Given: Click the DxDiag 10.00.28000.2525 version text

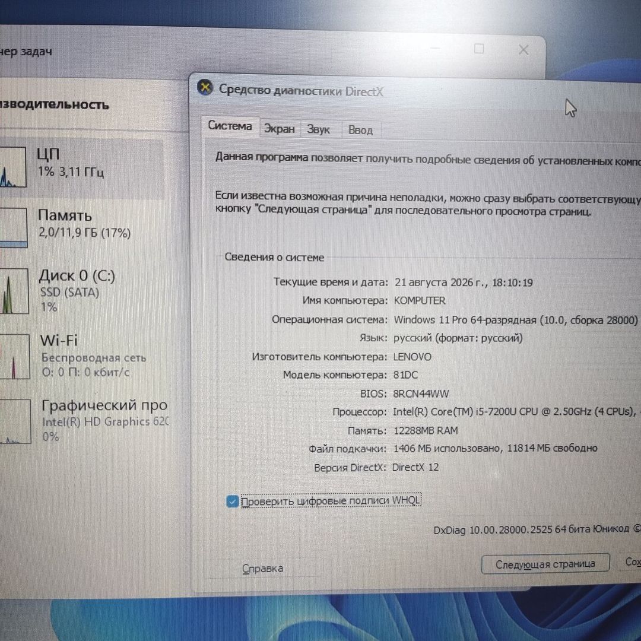Looking at the screenshot, I should (536, 530).
